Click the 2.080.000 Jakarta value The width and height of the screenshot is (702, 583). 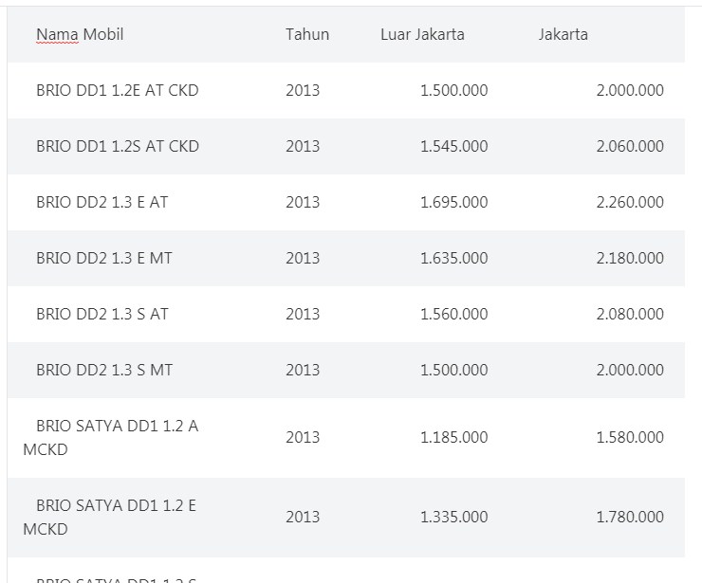[x=630, y=314]
